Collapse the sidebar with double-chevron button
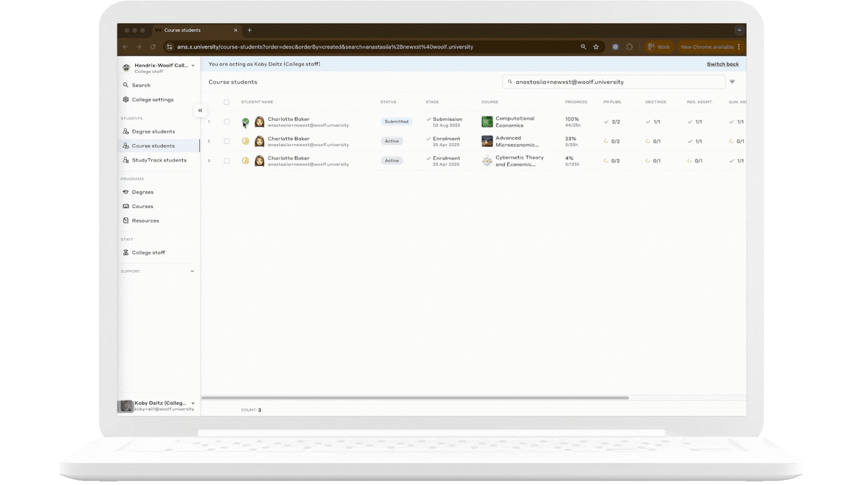The width and height of the screenshot is (863, 485). (x=200, y=110)
